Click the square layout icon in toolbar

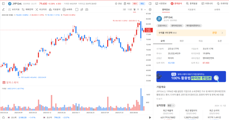77,10
